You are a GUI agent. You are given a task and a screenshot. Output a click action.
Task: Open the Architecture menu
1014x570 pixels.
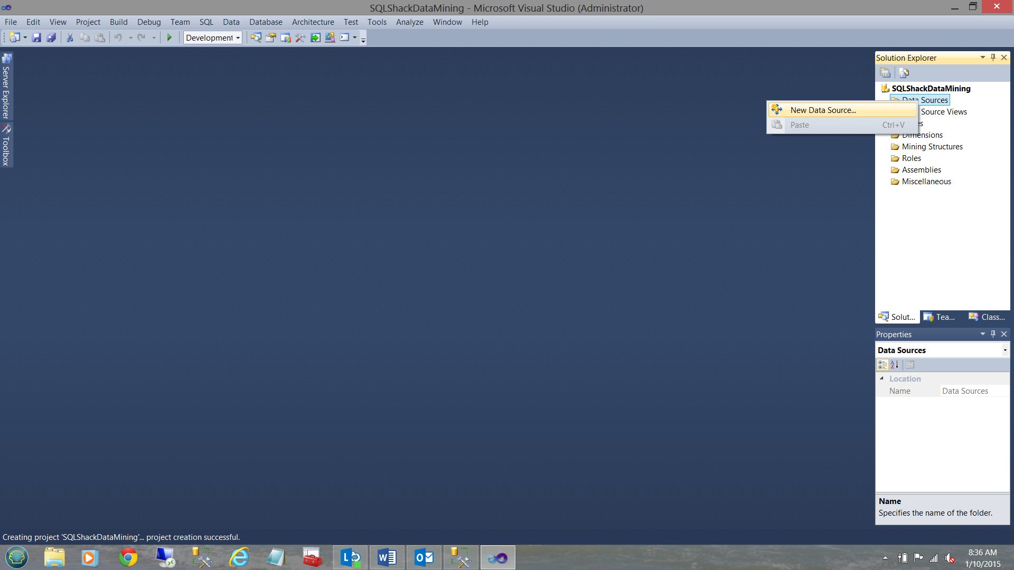click(313, 22)
